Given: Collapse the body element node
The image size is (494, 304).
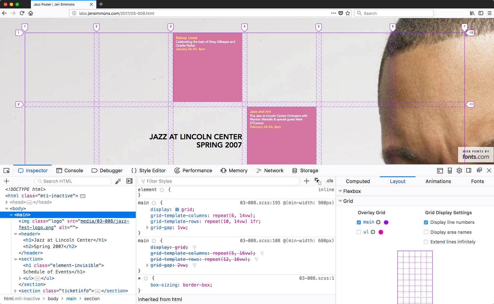Looking at the screenshot, I should 6,209.
